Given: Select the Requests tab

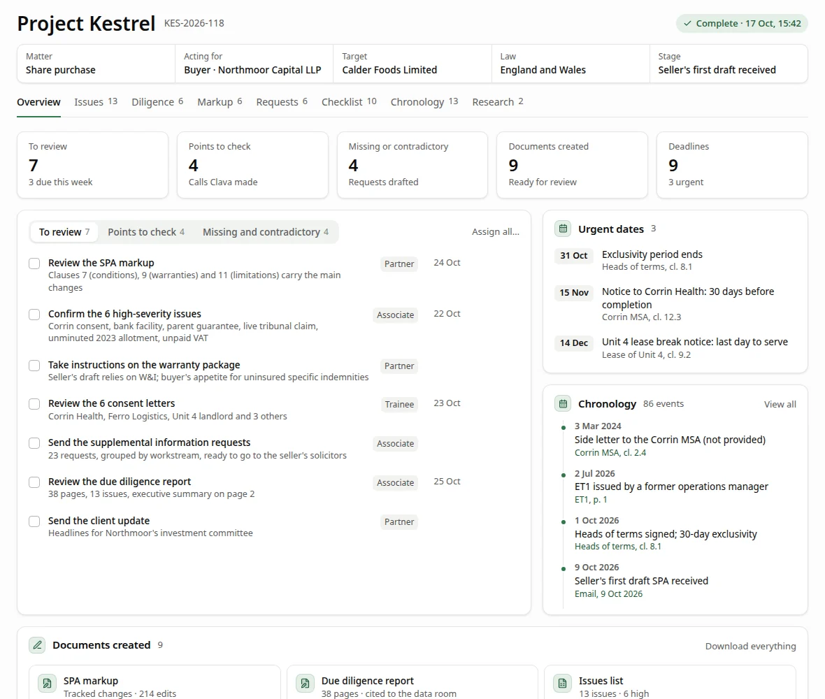Looking at the screenshot, I should coord(282,102).
